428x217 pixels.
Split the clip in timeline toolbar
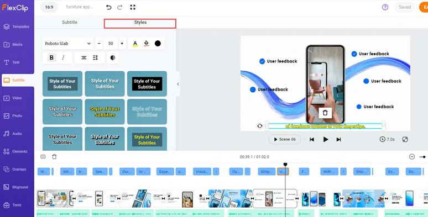click(43, 157)
